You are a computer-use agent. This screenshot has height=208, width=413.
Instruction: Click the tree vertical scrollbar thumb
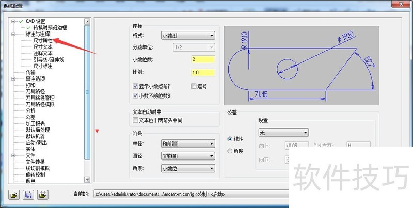[x=87, y=92]
